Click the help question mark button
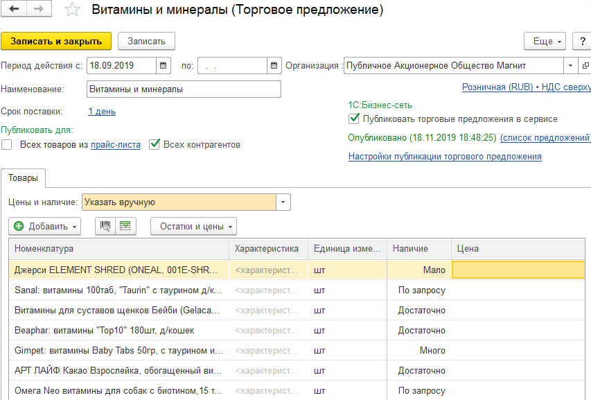The image size is (591, 400). pyautogui.click(x=582, y=41)
